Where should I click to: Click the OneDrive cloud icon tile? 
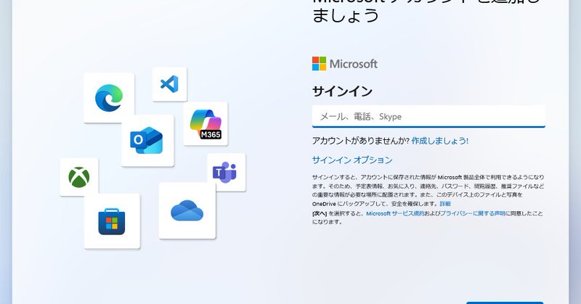tap(187, 210)
